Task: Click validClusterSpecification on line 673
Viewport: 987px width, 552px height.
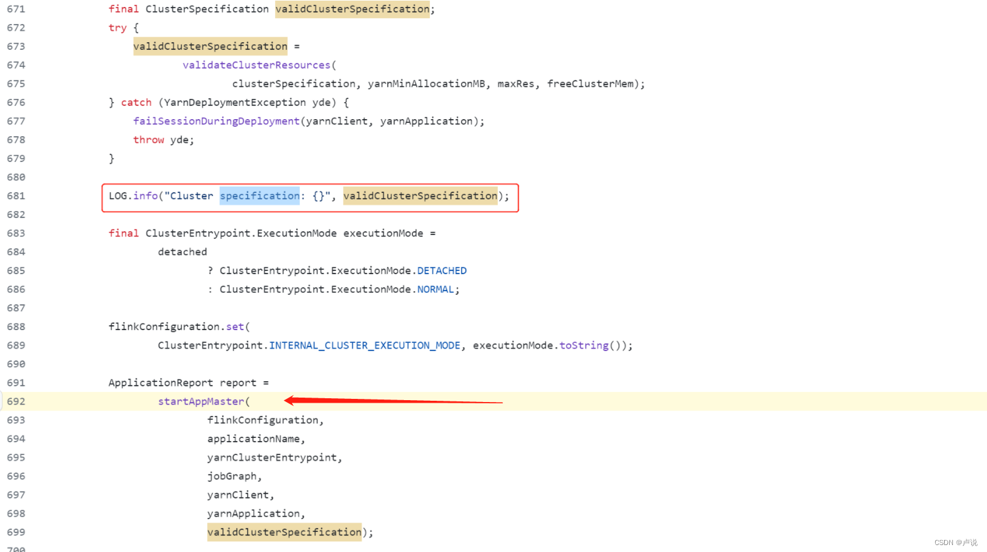Action: pyautogui.click(x=210, y=46)
